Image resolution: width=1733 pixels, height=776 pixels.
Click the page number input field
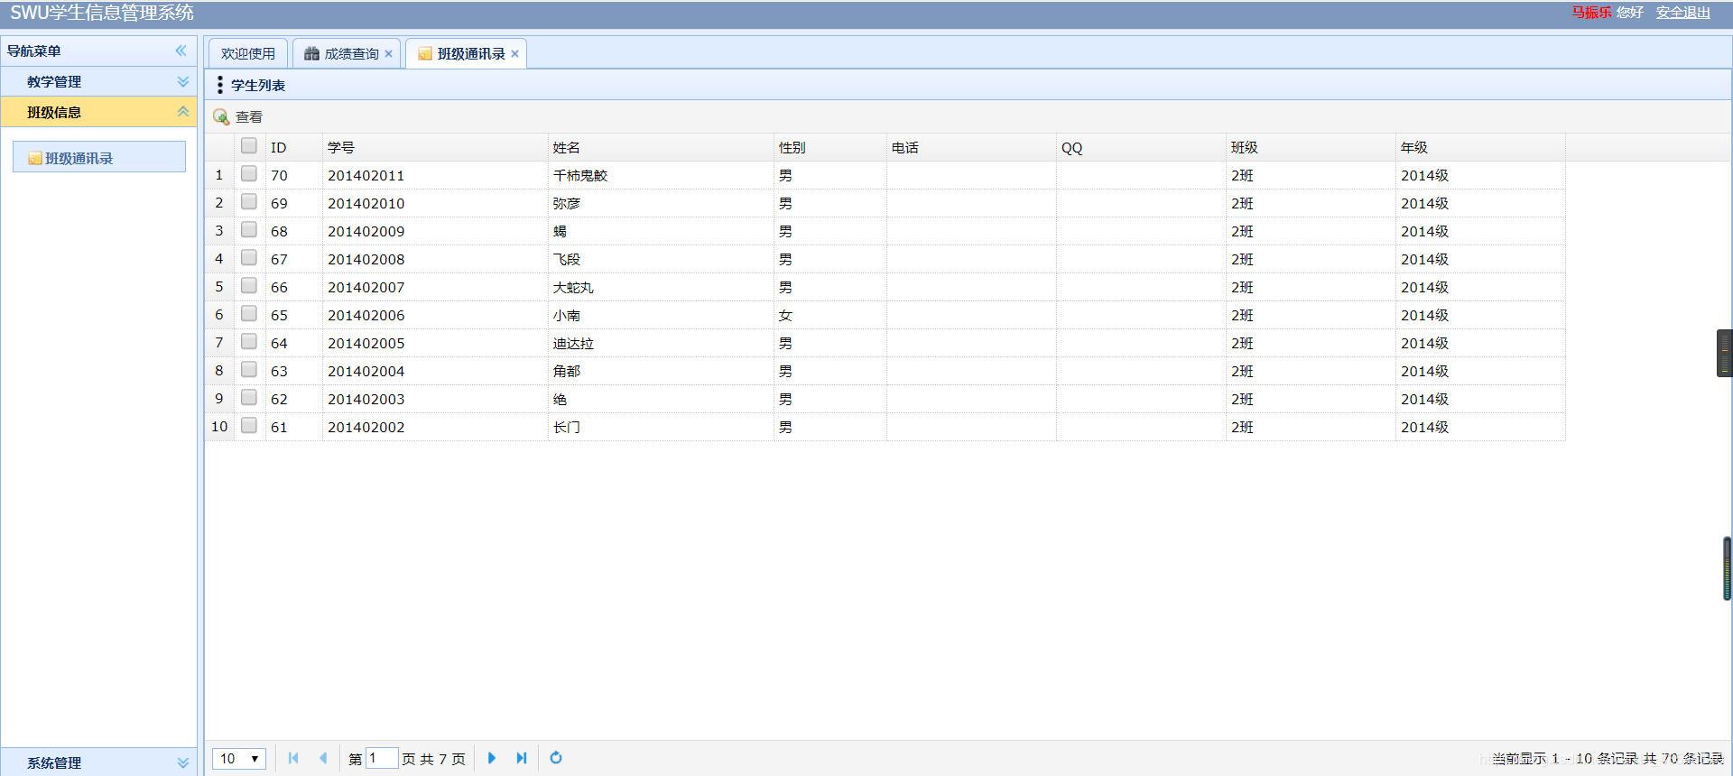[x=382, y=758]
